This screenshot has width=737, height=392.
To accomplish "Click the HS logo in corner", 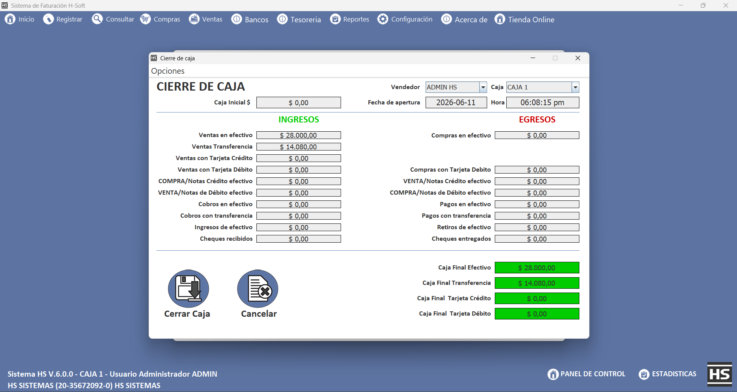I will coord(719,374).
